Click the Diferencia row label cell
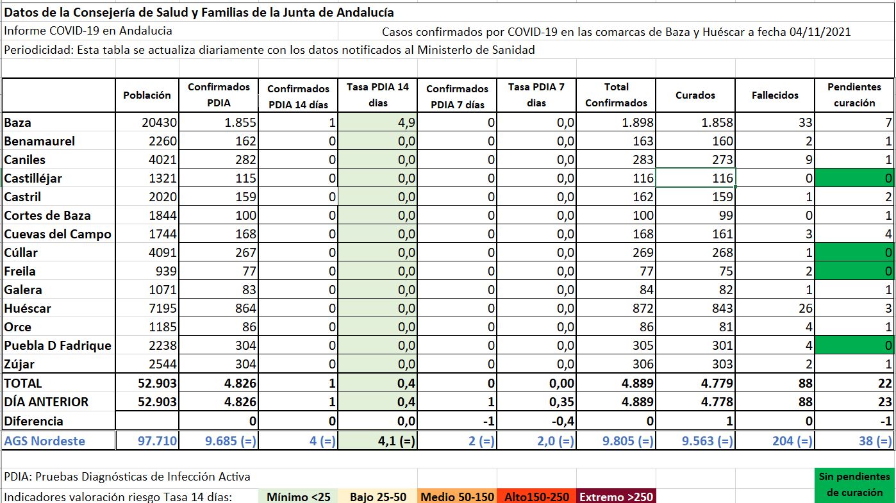 coord(58,421)
